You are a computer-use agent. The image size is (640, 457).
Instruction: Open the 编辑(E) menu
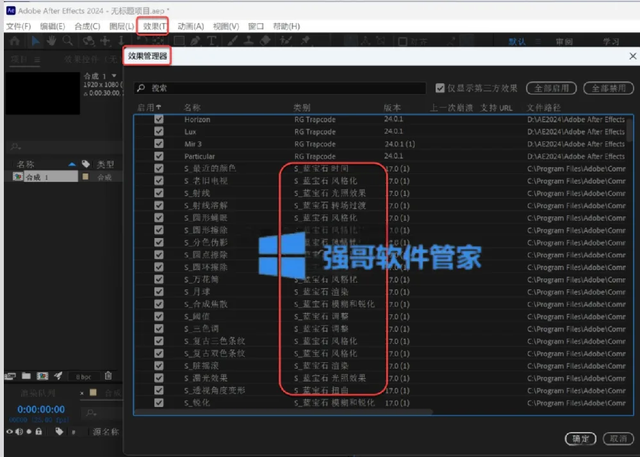point(53,26)
